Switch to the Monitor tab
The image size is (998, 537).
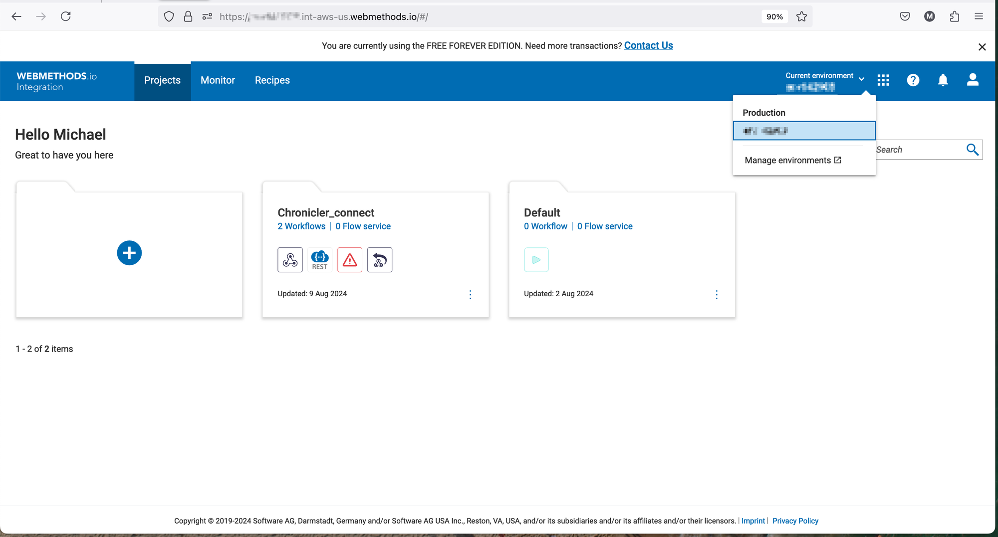(x=218, y=80)
